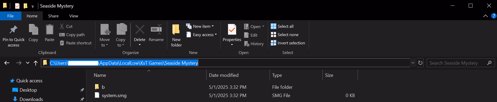
Task: Switch to the View ribbon tab
Action: (74, 16)
